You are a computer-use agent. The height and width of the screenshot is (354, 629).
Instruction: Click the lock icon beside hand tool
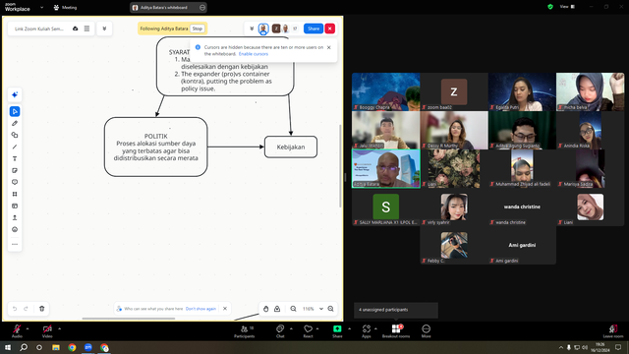pos(277,309)
